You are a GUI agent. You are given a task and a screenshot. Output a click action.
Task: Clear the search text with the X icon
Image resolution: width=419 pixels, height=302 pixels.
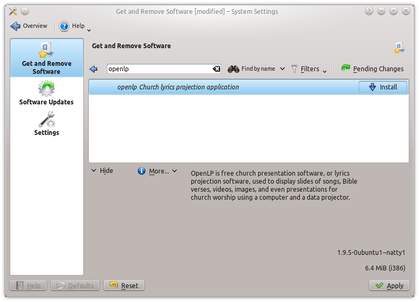pos(216,69)
